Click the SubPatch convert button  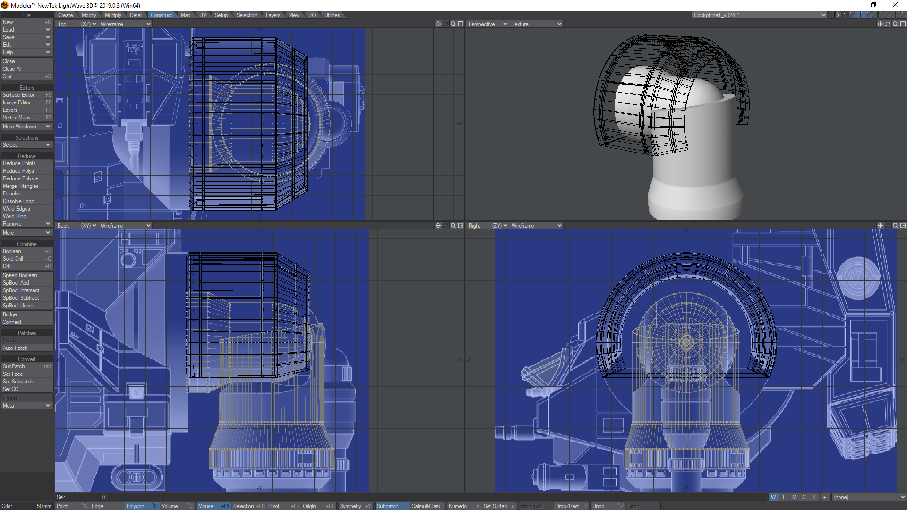pos(26,366)
